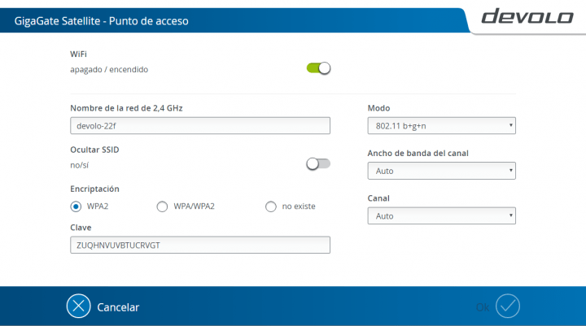Image resolution: width=586 pixels, height=326 pixels.
Task: Open the Canal dropdown
Action: (x=441, y=215)
